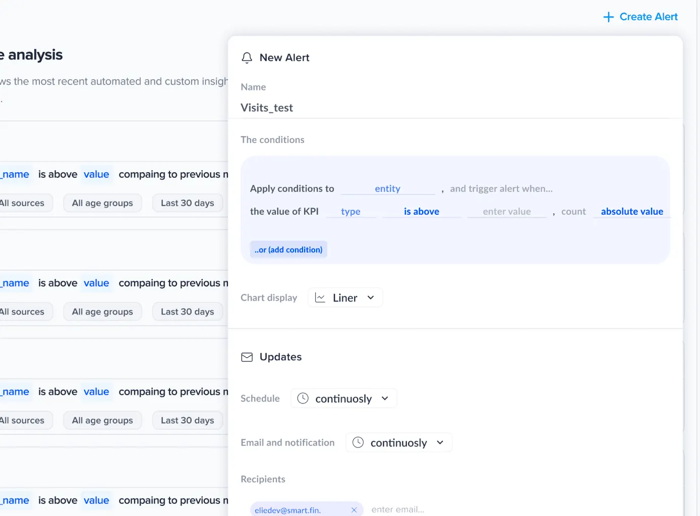Click first insight's Last 30 days filter
Viewport: 700px width, 516px height.
click(187, 203)
